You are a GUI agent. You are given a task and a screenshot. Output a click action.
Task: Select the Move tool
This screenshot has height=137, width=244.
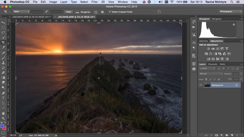tap(3, 23)
